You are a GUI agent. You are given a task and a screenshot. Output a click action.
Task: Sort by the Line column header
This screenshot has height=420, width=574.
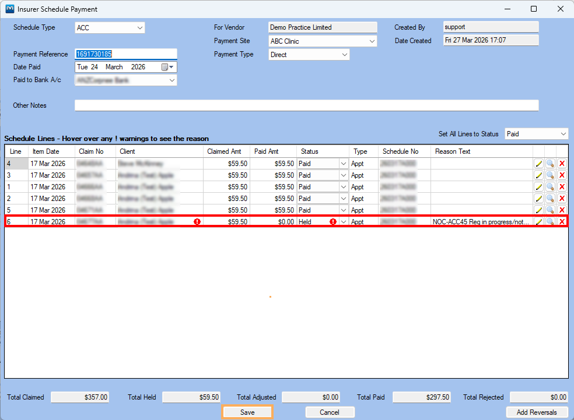(16, 151)
